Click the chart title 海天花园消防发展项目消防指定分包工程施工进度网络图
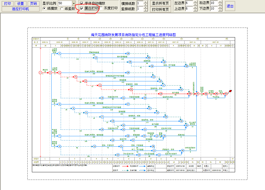Image resolution: width=265 pixels, height=190 pixels. coord(133,35)
